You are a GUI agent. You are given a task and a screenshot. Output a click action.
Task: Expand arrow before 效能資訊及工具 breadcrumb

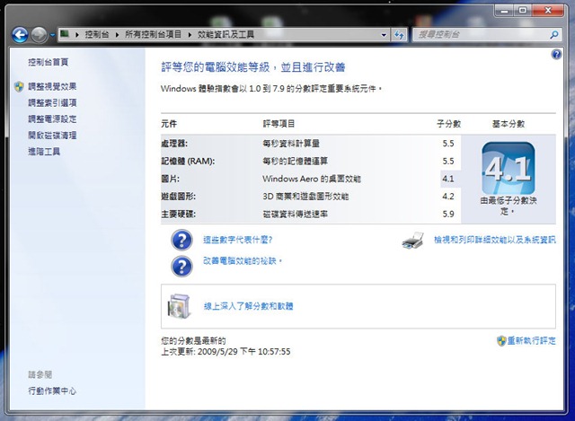click(190, 35)
